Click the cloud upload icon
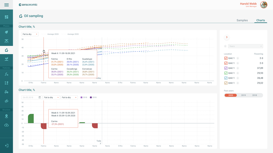The height and width of the screenshot is (153, 273). (x=6, y=125)
